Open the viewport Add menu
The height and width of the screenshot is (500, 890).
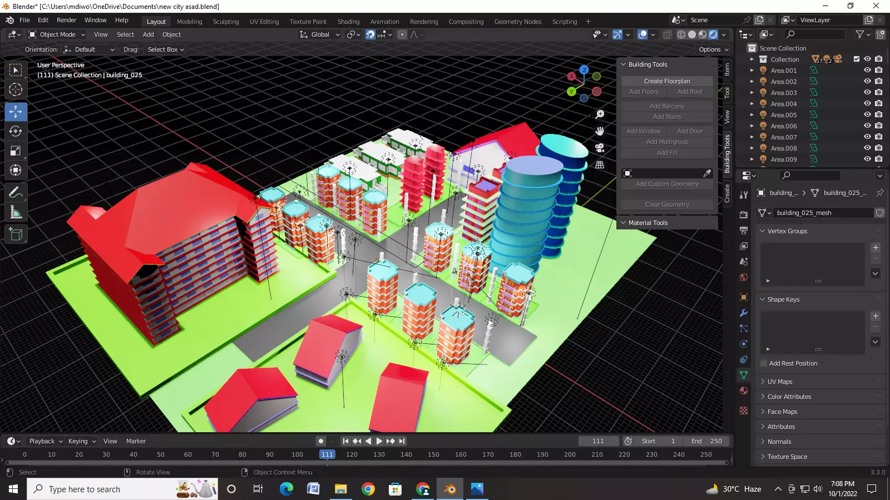point(148,34)
